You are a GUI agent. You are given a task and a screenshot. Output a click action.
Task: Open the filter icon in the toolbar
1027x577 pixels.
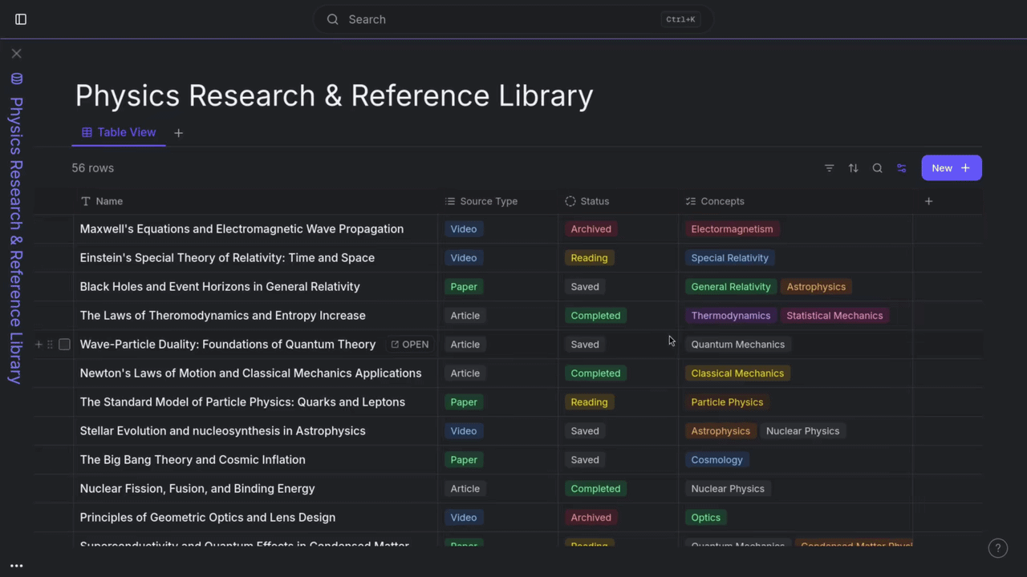coord(830,168)
